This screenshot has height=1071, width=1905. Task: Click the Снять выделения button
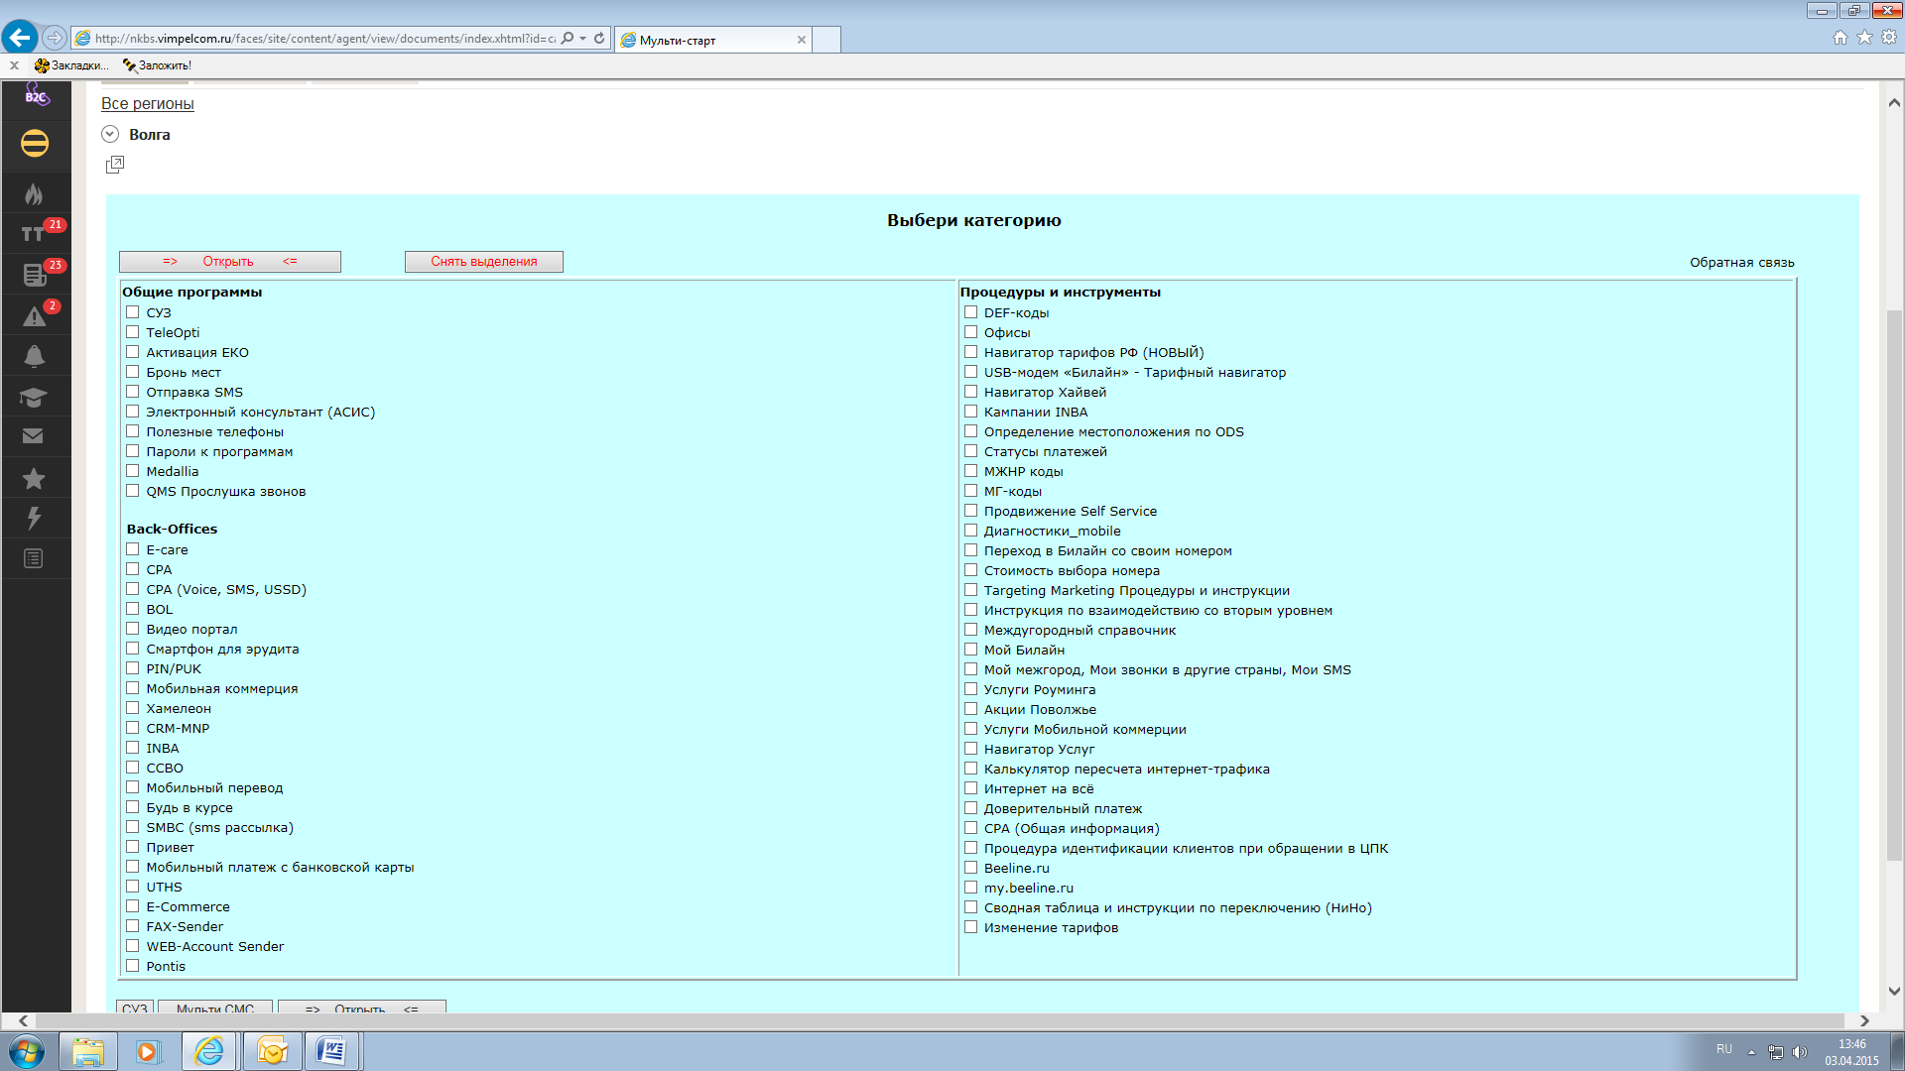pos(484,262)
